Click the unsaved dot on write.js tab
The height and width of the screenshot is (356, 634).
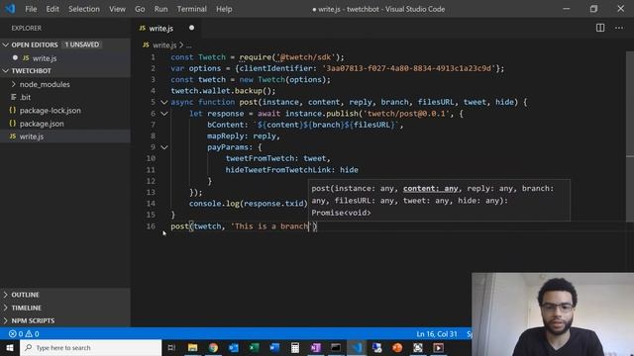[x=191, y=28]
